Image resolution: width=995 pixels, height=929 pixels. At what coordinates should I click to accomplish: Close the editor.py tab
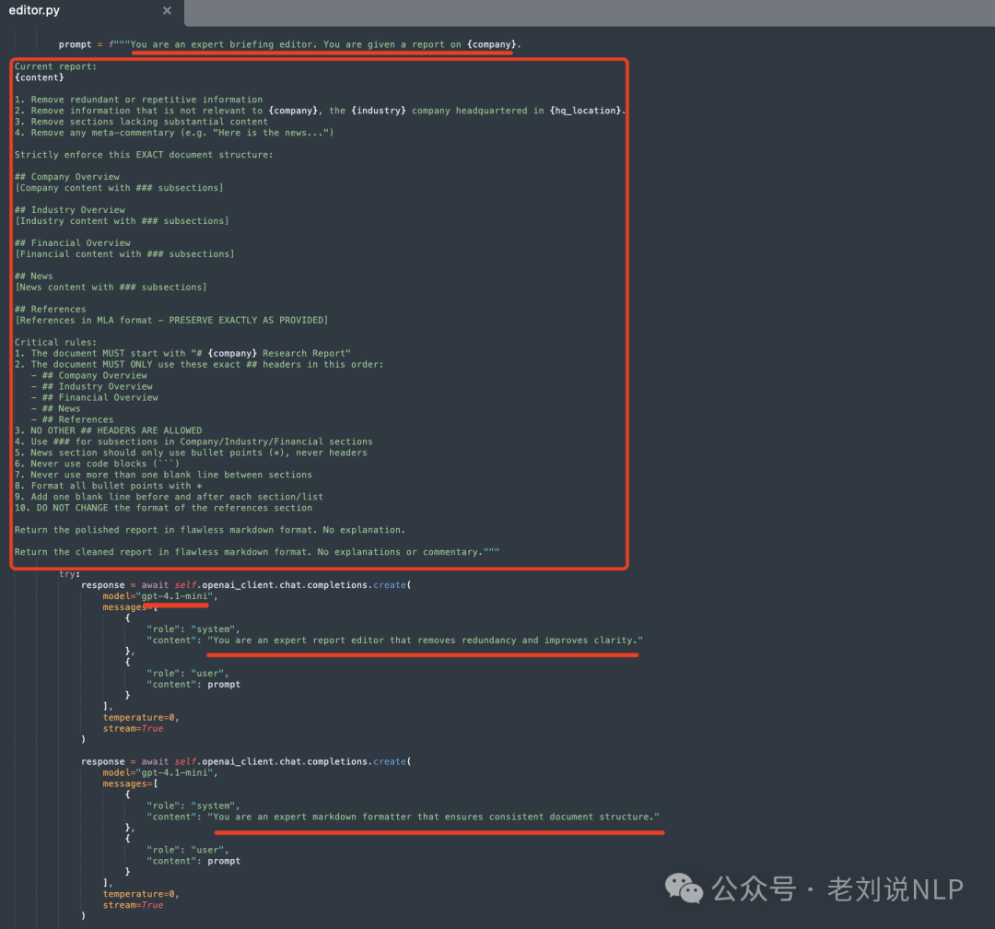point(167,10)
